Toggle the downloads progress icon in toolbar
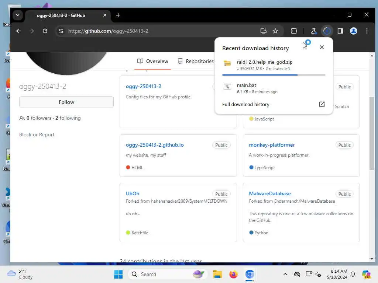The image size is (378, 283). click(327, 31)
